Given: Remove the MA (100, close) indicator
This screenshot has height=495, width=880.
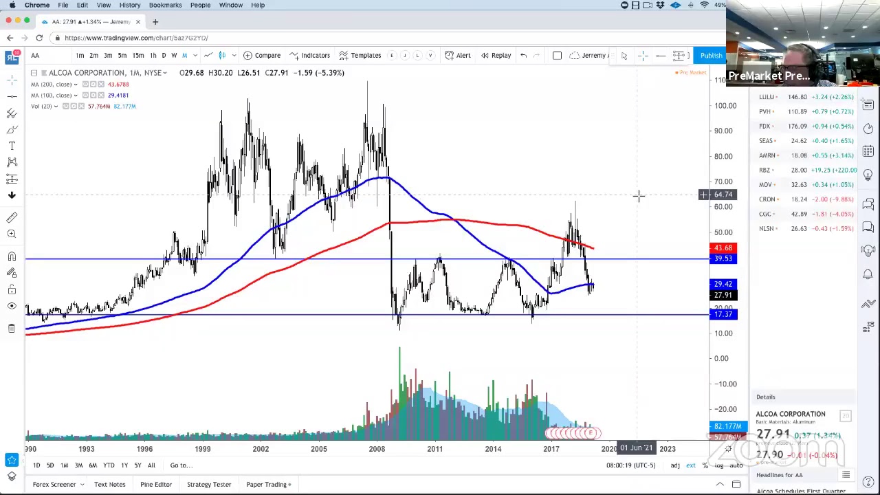Looking at the screenshot, I should pos(101,96).
